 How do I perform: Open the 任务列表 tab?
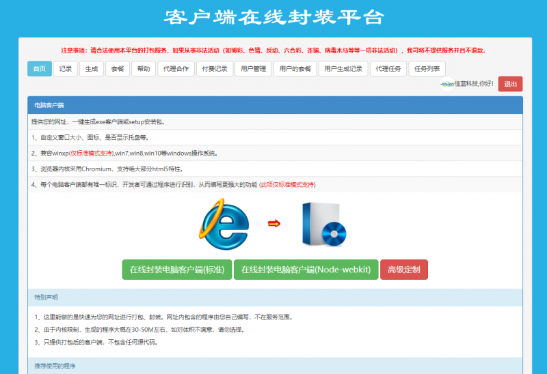pyautogui.click(x=427, y=69)
